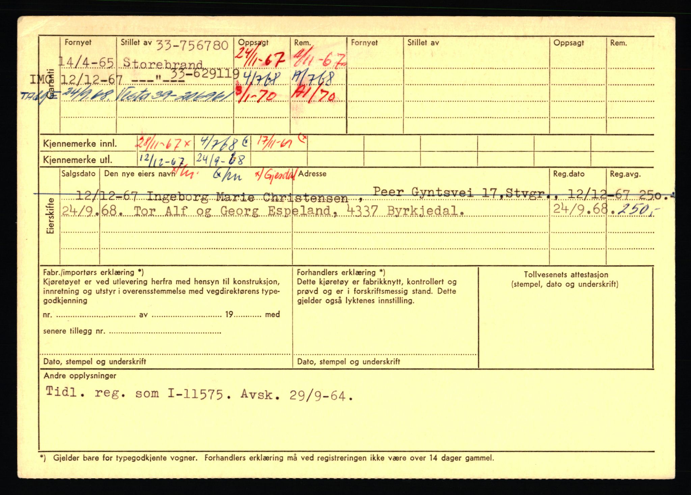Click the Kjennemerke utl. label
691x495 pixels.
(x=77, y=160)
